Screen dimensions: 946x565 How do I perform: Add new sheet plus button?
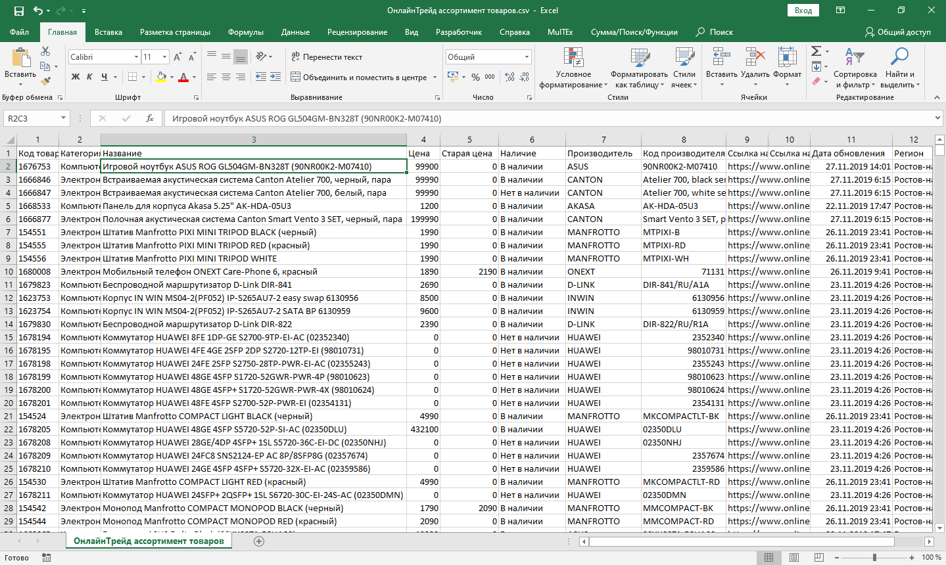tap(259, 541)
